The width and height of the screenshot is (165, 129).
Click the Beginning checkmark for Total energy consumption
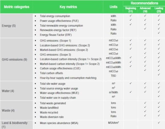[131, 16]
